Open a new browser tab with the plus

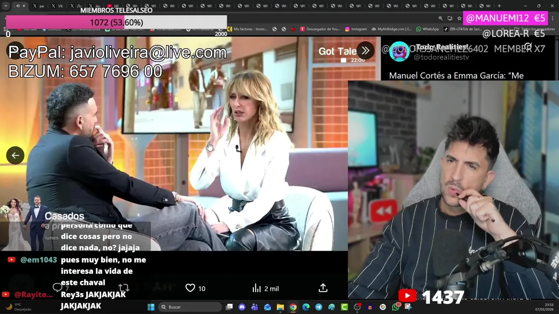499,6
